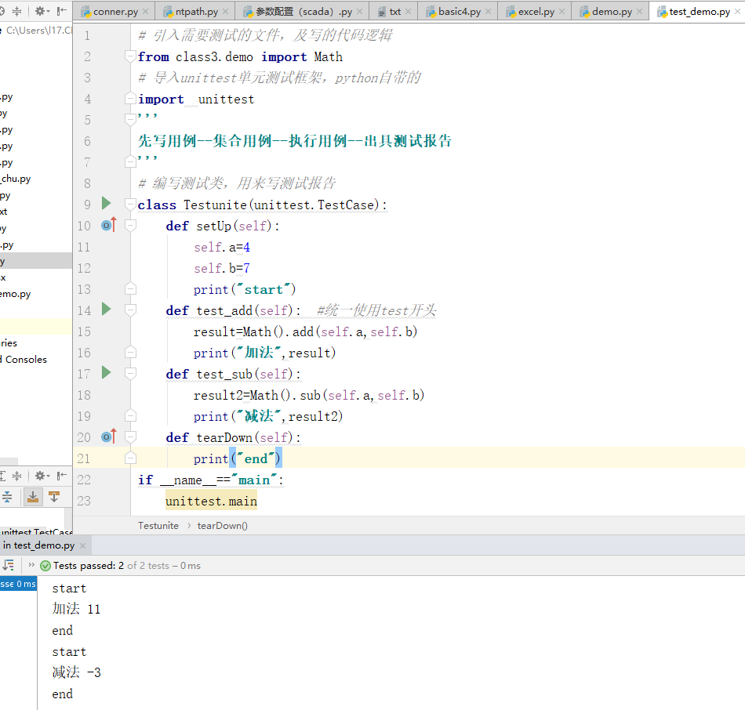Click the hide-passed tests double-arrow icon

click(31, 564)
